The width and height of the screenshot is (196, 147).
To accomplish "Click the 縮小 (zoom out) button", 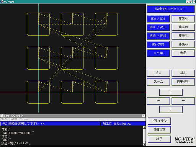I will pyautogui.click(x=183, y=73).
